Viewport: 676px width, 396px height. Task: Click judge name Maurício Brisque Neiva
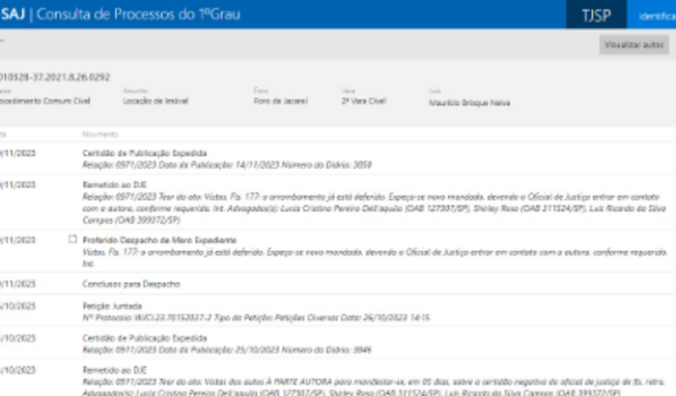click(469, 101)
